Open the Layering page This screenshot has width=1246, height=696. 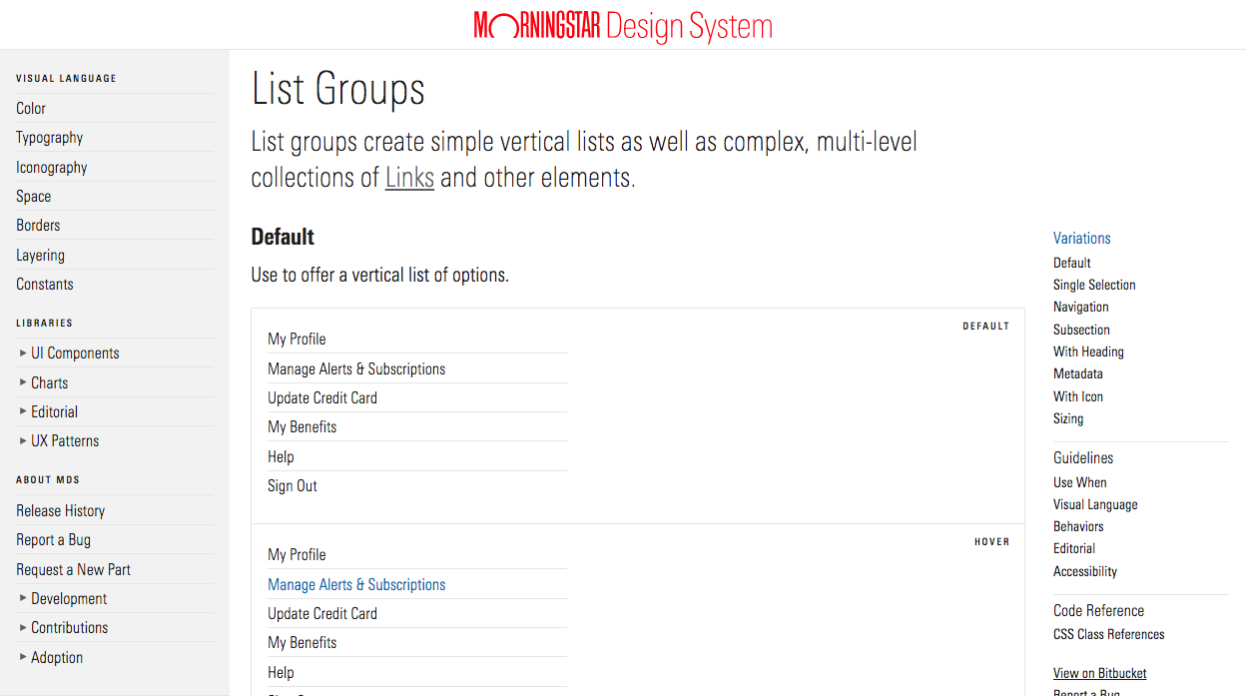coord(40,255)
